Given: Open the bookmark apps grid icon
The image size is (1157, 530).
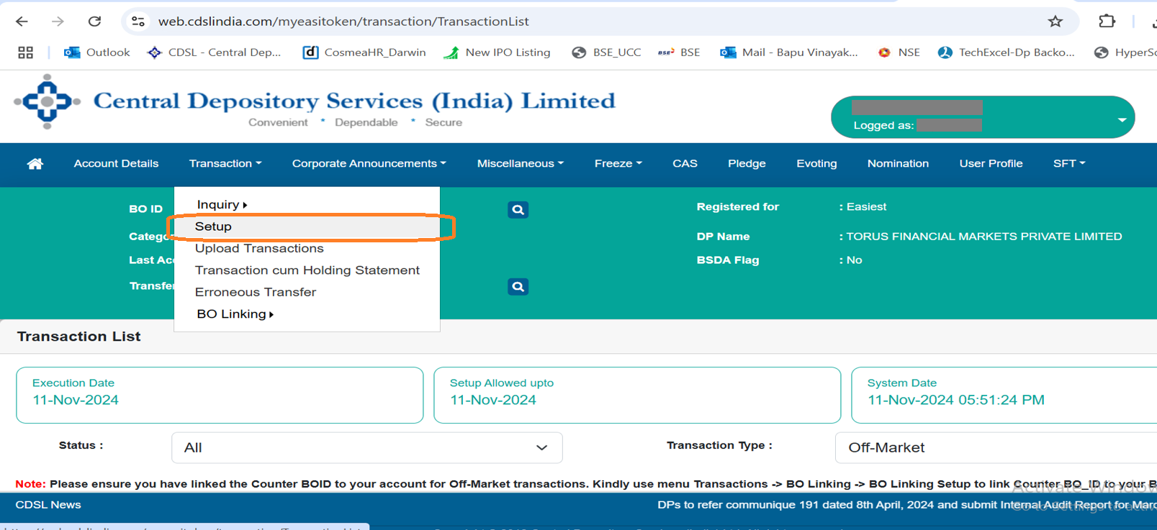Looking at the screenshot, I should [x=26, y=52].
